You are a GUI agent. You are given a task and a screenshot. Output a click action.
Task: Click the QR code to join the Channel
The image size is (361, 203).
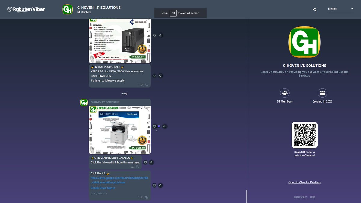click(304, 135)
